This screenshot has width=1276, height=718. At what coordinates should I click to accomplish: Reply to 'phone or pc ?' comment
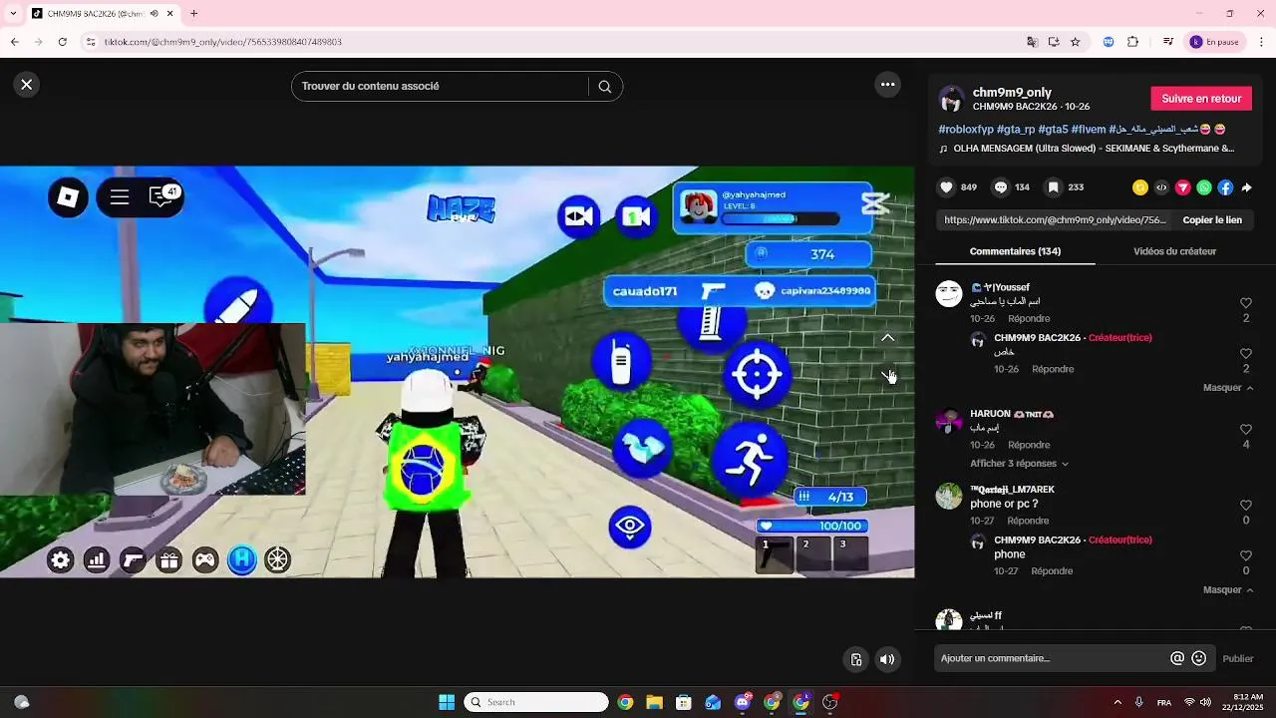1028,521
